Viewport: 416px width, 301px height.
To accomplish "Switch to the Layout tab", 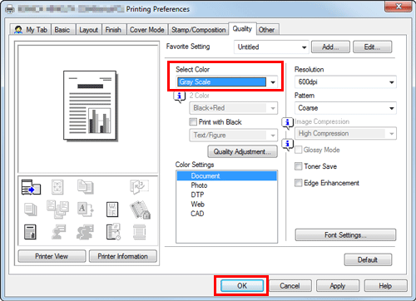I will (89, 30).
